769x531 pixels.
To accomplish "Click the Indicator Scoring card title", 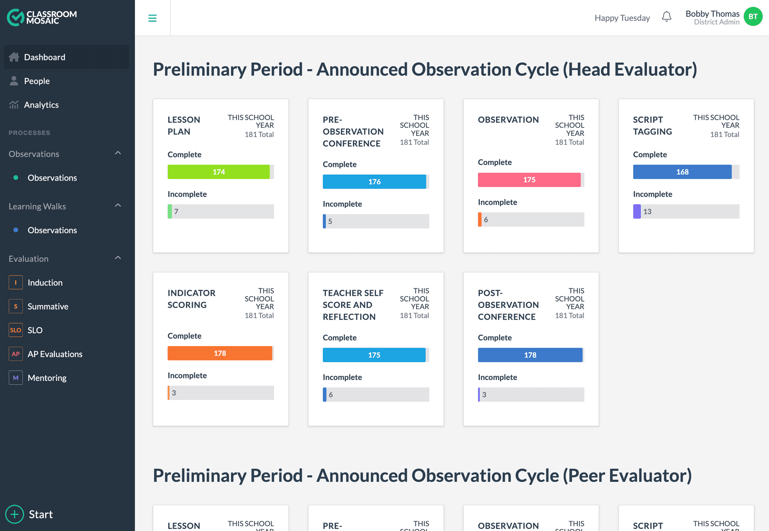I will click(x=191, y=299).
